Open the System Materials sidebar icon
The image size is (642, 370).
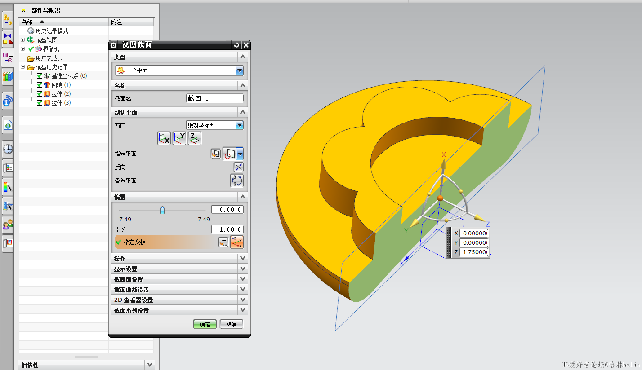coord(8,167)
